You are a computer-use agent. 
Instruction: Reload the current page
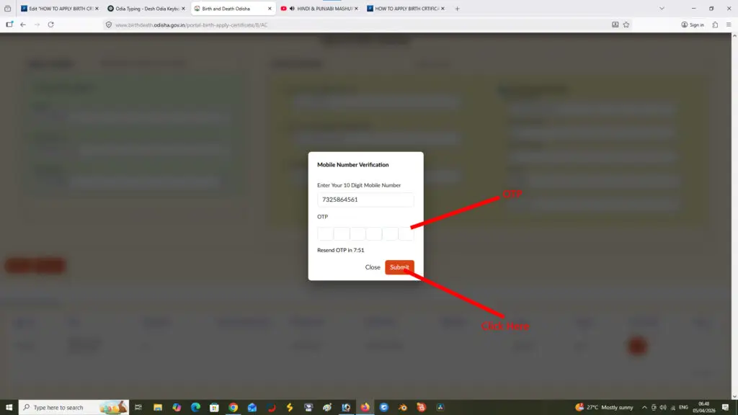pyautogui.click(x=50, y=24)
